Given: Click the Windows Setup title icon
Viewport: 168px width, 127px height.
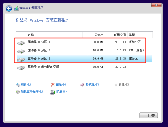Looking at the screenshot, I should click(16, 8).
